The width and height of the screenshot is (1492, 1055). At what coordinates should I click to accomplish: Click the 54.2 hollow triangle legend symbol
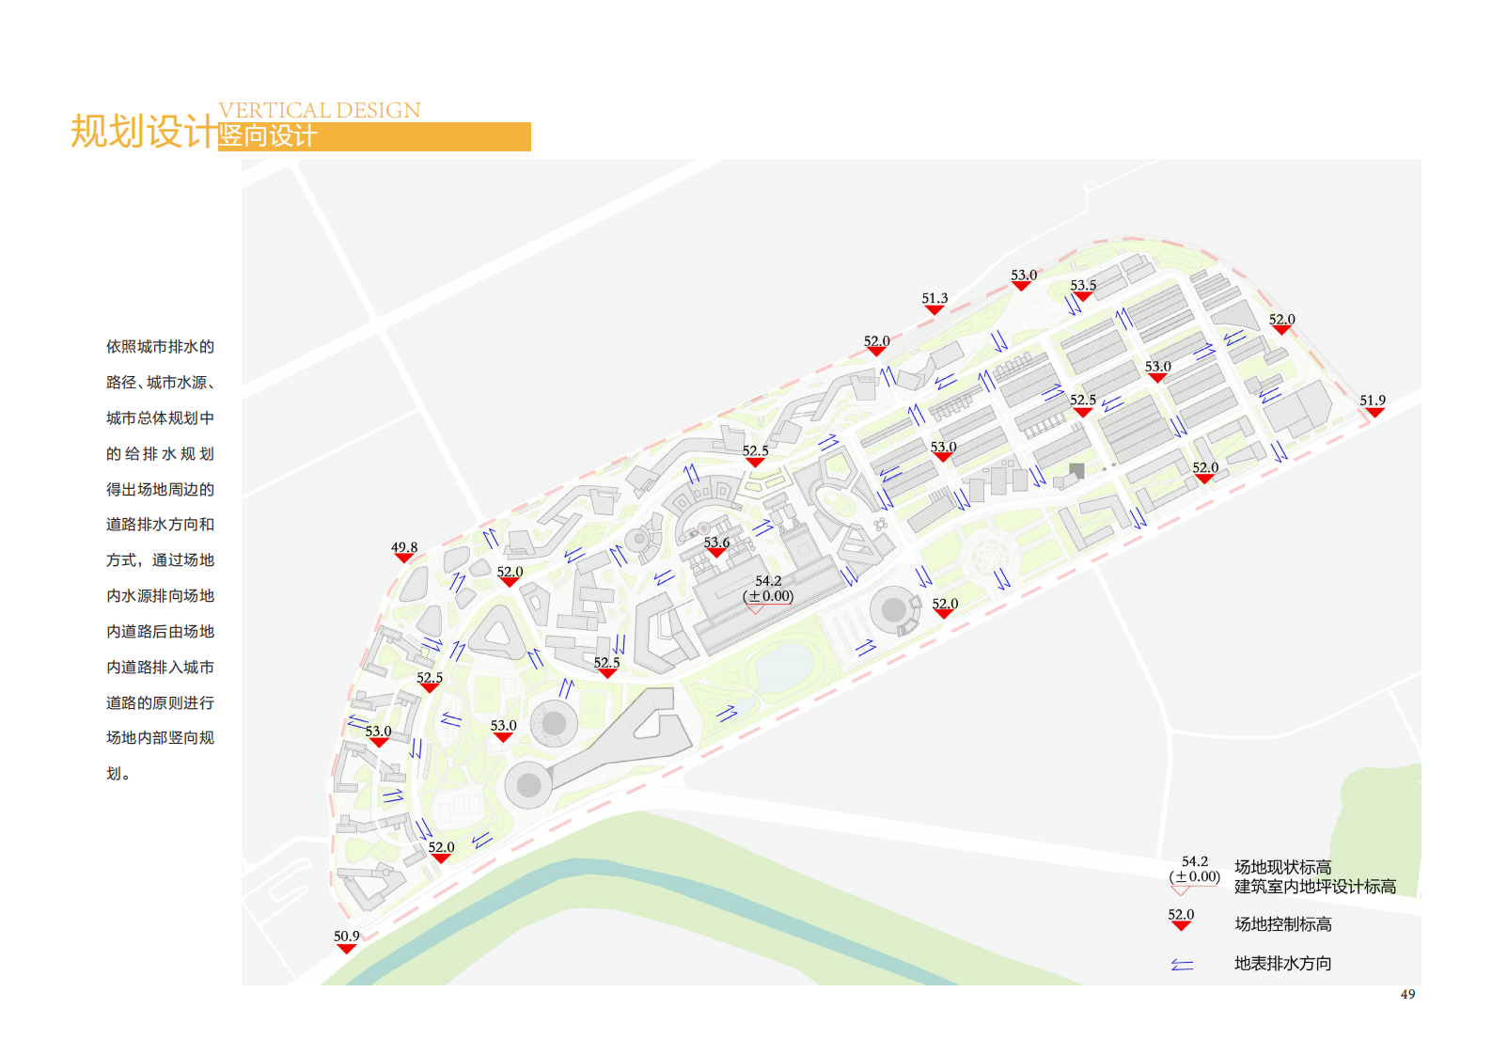click(1181, 890)
